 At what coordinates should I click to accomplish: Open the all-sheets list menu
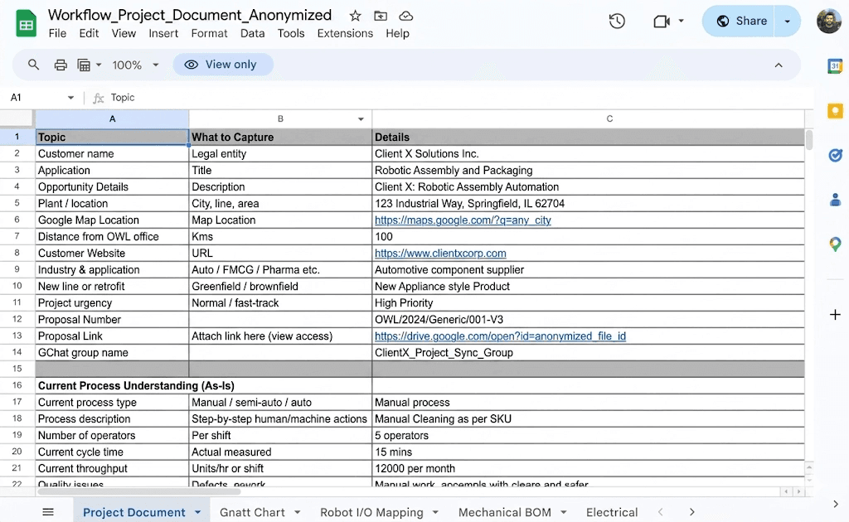tap(47, 511)
